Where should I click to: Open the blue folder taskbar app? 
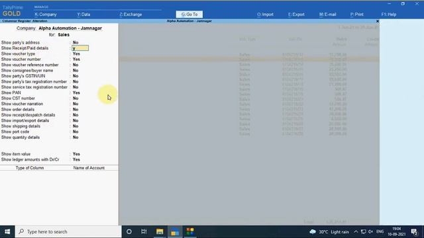click(x=175, y=231)
